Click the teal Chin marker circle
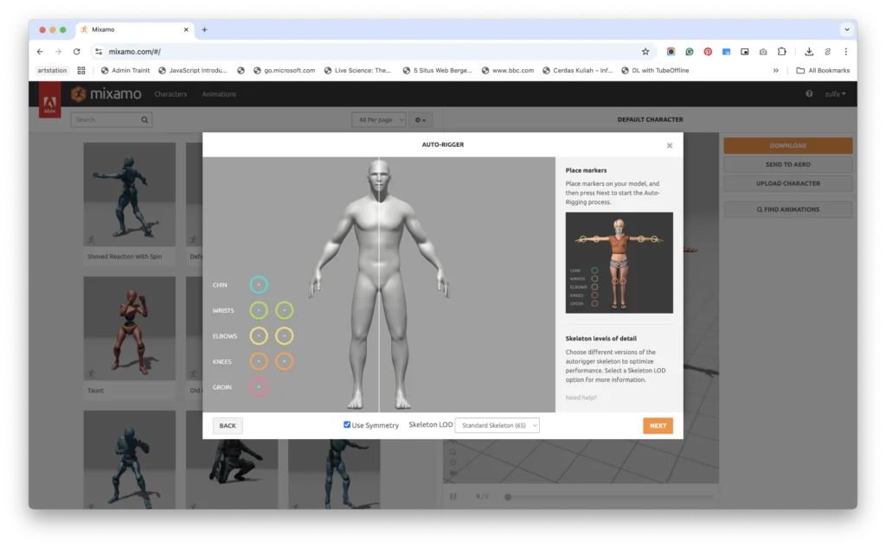The height and width of the screenshot is (547, 886). [x=259, y=285]
